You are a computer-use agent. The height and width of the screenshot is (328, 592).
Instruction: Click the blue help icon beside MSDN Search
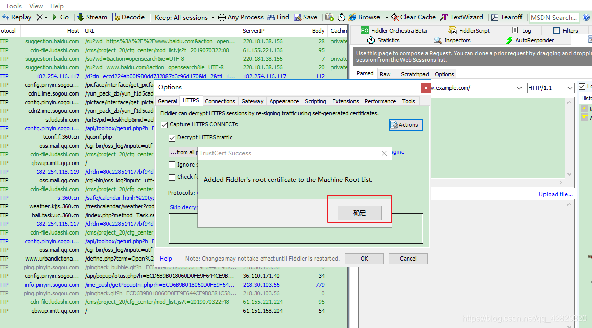click(x=586, y=17)
